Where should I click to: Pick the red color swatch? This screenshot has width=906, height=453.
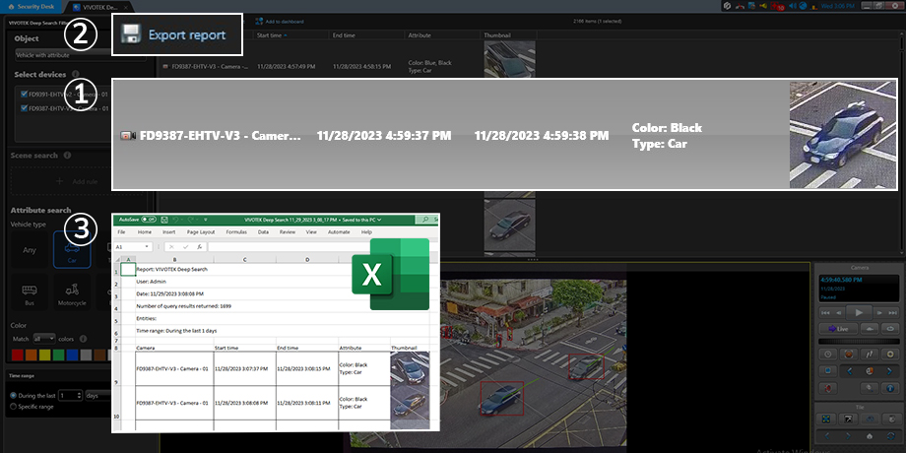click(18, 354)
